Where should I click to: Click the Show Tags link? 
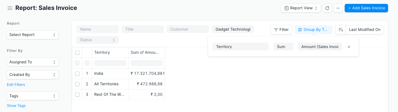[16, 106]
